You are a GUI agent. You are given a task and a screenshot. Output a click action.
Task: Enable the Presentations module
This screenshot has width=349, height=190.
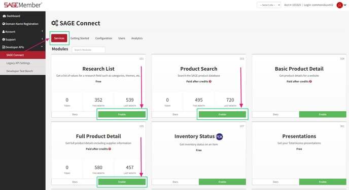pos(323,182)
